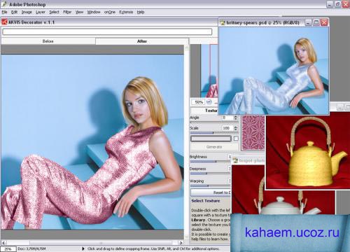Click the status bar right-arrow info icon
The height and width of the screenshot is (252, 350).
83,248
